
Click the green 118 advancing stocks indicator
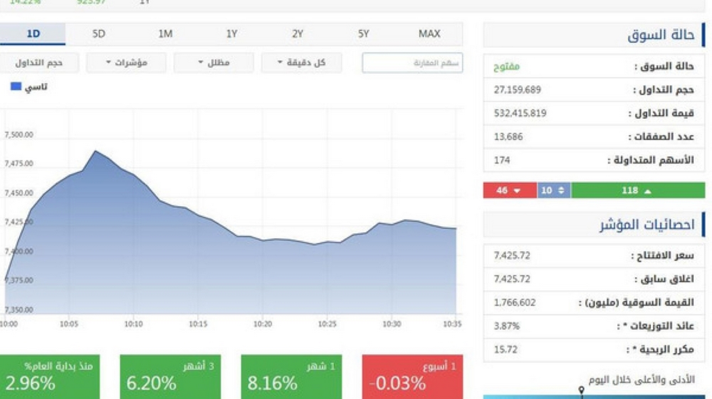pos(637,190)
